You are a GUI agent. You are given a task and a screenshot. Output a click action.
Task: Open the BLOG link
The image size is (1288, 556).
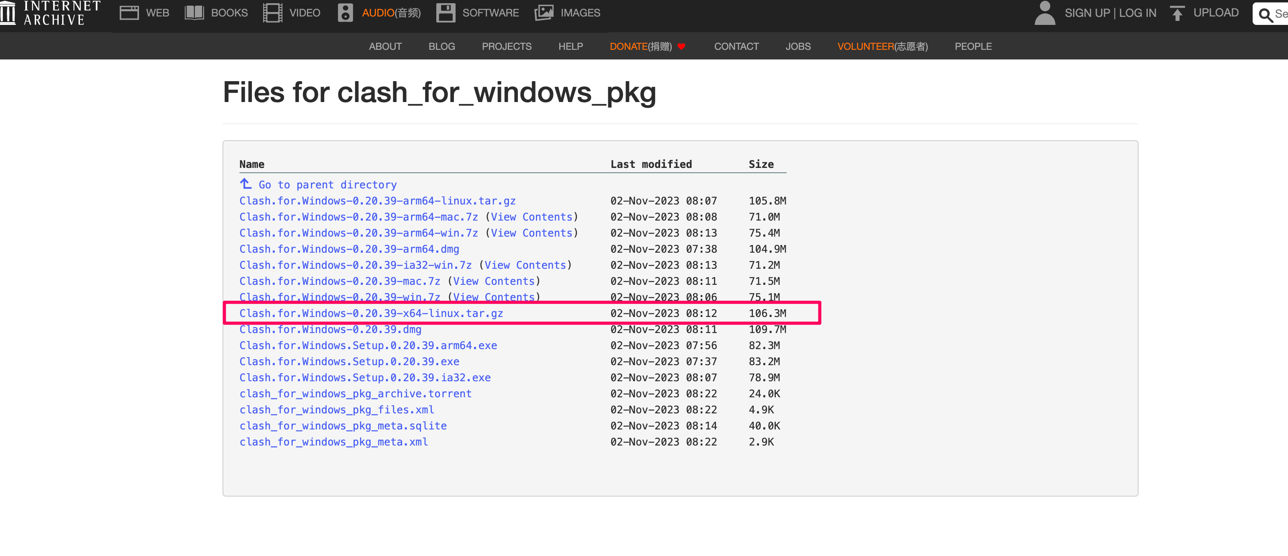(442, 47)
